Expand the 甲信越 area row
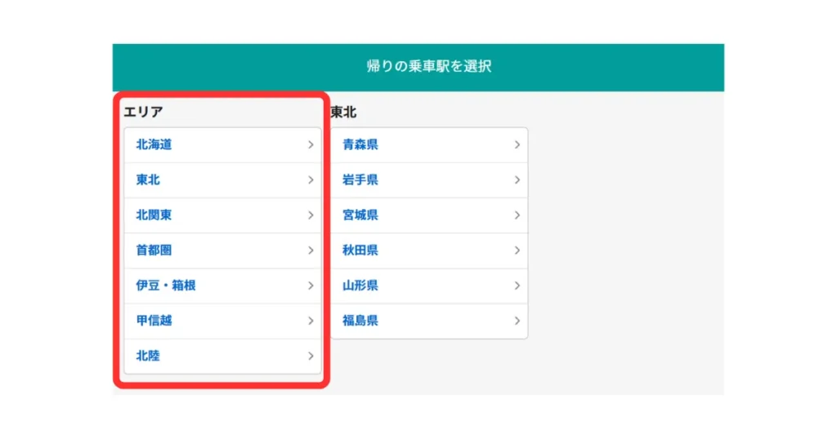 pos(222,321)
